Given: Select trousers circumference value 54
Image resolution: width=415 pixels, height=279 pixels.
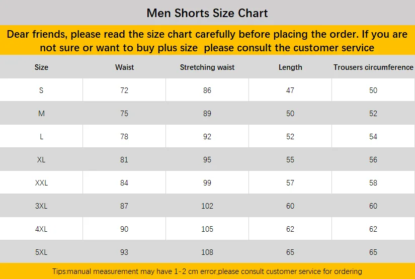Looking at the screenshot, I should click(373, 136).
